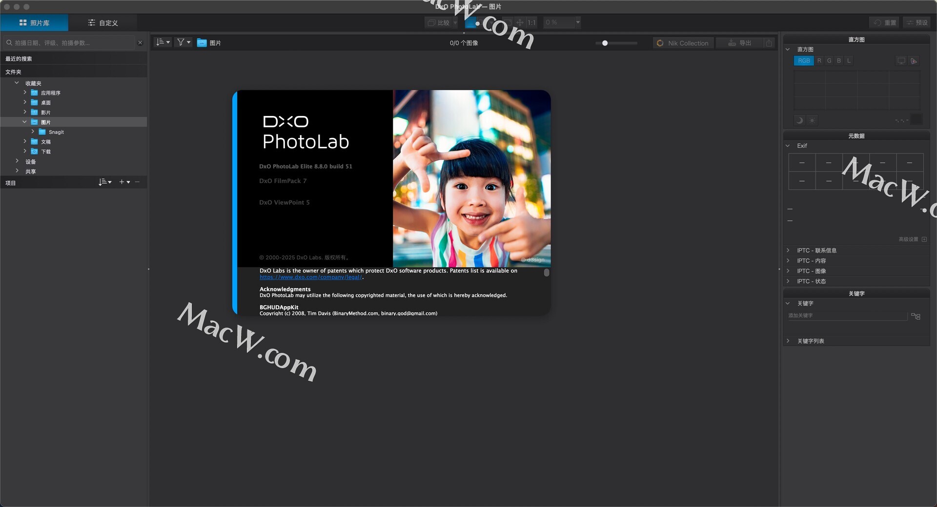The width and height of the screenshot is (937, 507).
Task: Select the 桌面 folder icon
Action: [x=34, y=102]
